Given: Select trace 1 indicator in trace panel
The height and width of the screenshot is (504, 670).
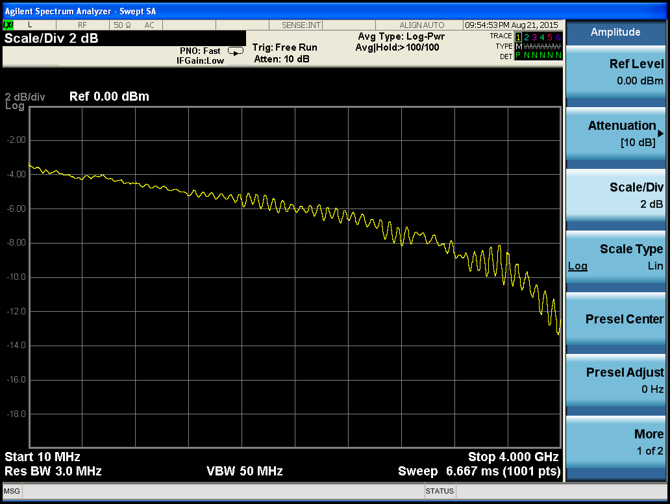Looking at the screenshot, I should click(x=518, y=36).
